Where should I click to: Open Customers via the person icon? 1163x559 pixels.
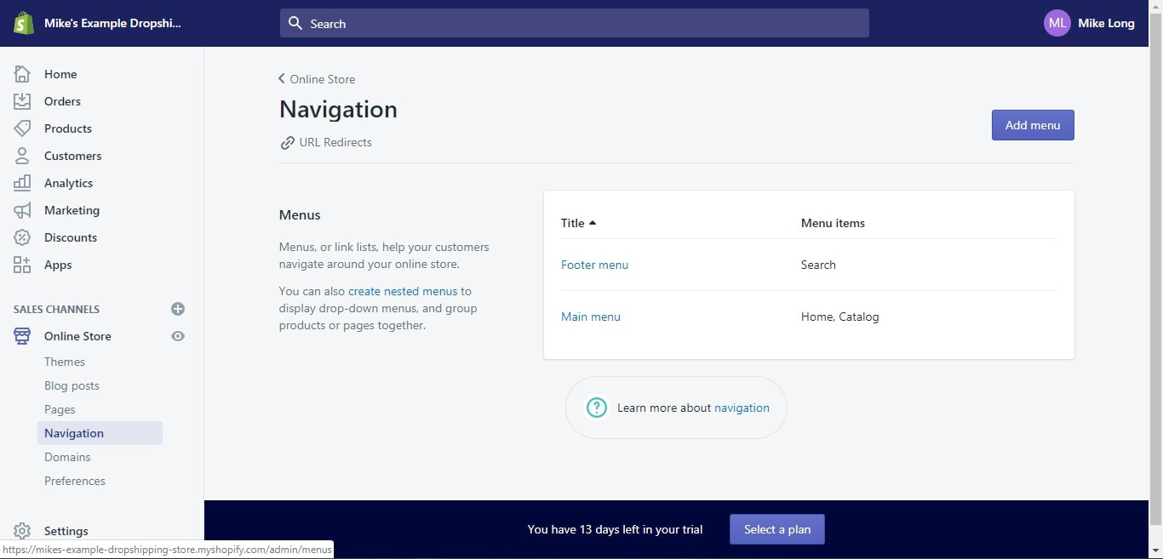(22, 156)
